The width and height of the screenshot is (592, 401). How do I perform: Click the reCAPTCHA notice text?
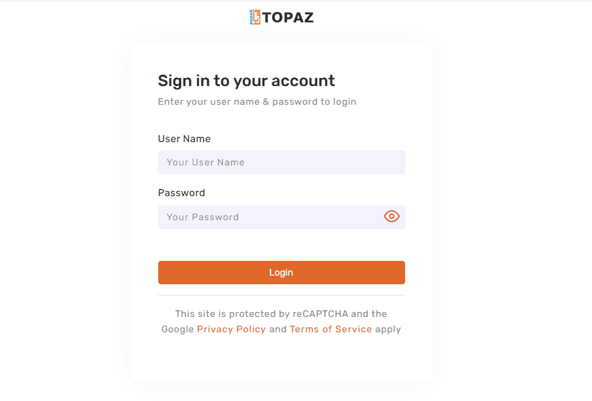pos(281,314)
